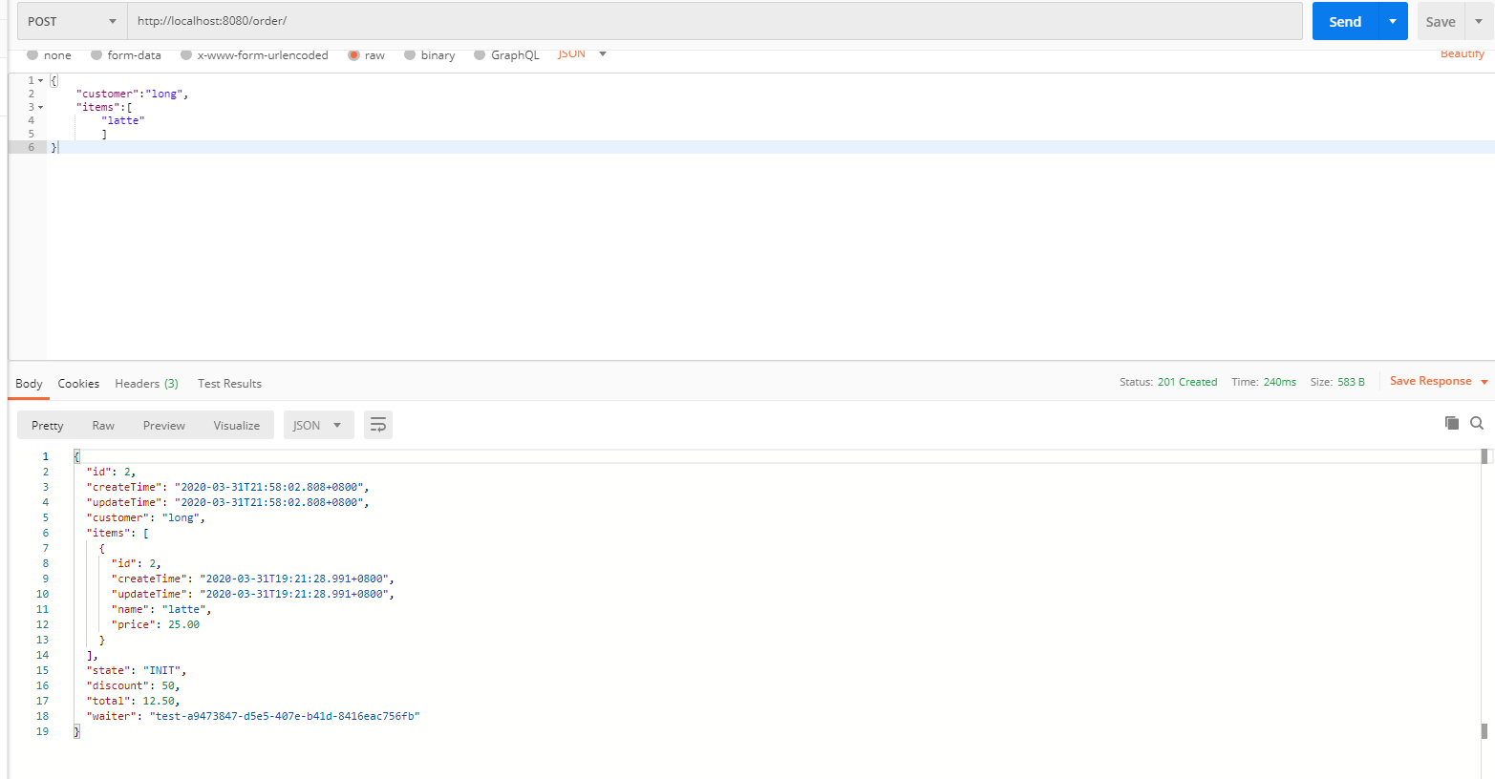
Task: Click the 201 Created status text
Action: [1187, 382]
